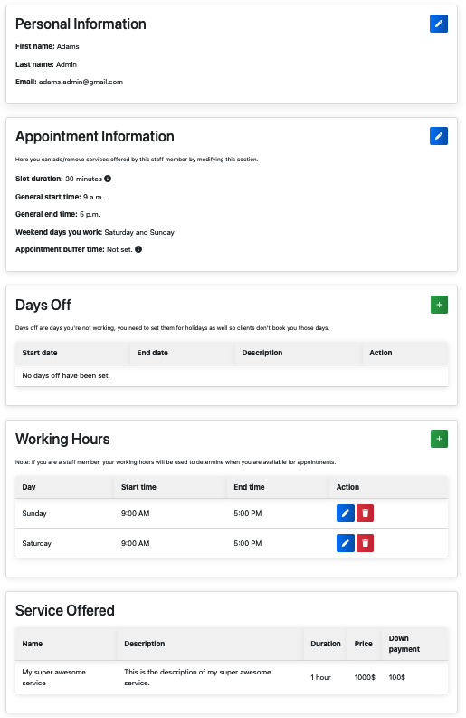Add new working hours entry
The width and height of the screenshot is (466, 718).
(439, 439)
